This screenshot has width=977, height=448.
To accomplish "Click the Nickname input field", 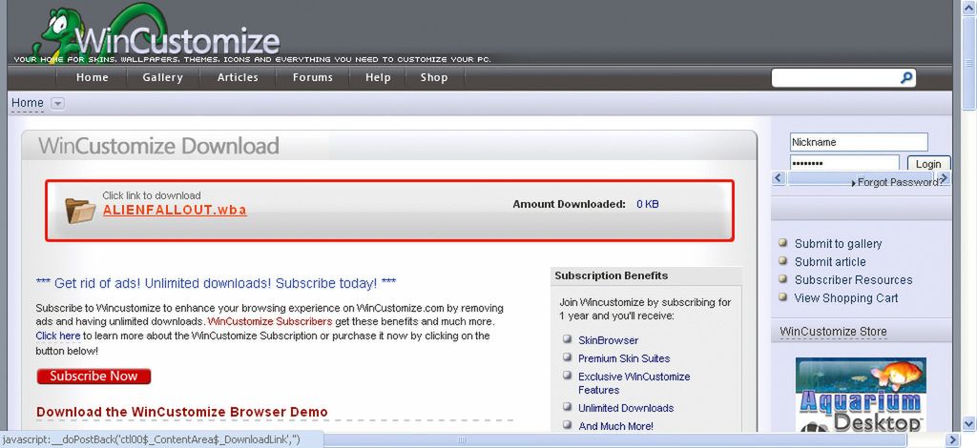I will pos(859,142).
